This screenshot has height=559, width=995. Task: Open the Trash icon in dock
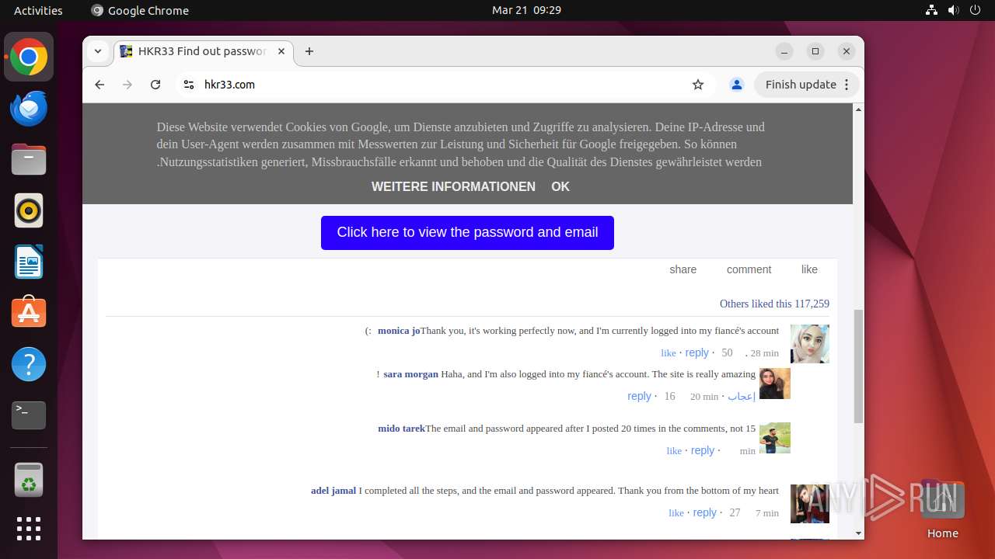point(29,479)
